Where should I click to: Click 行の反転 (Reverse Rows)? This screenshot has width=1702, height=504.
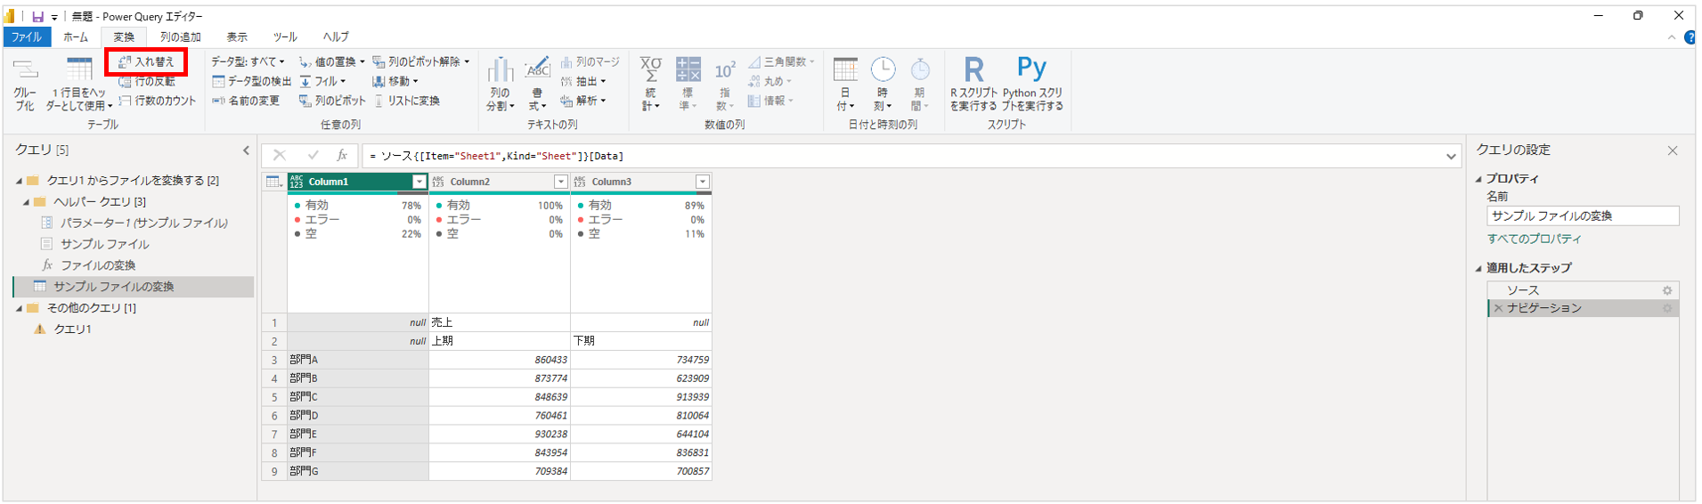coord(147,81)
